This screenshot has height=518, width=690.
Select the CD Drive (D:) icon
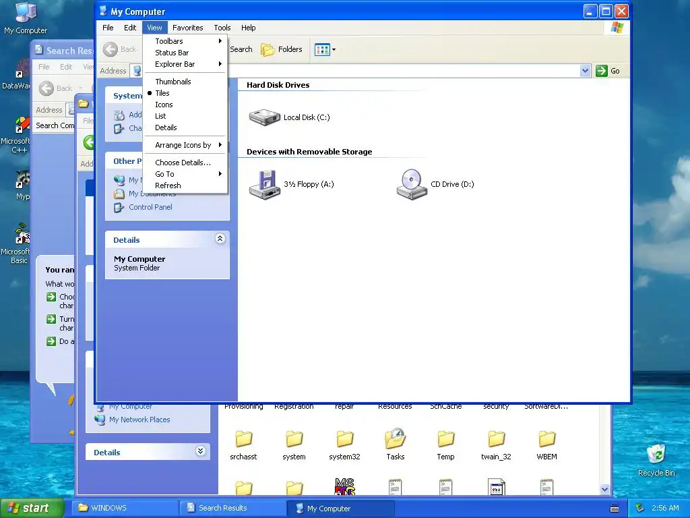pos(412,185)
